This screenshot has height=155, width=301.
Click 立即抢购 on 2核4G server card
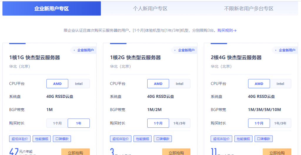277,152
